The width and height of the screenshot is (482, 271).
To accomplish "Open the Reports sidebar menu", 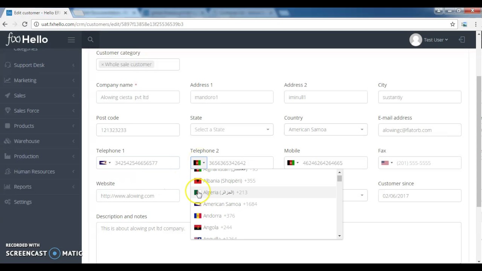I will tap(41, 187).
